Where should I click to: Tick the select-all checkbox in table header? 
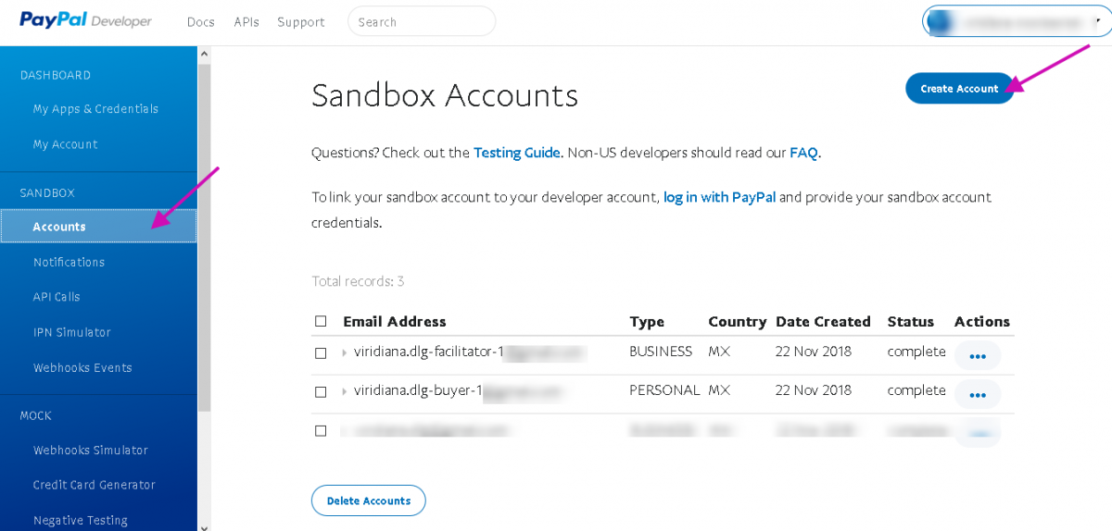pos(321,321)
